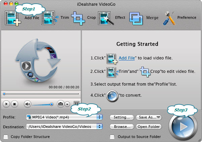The width and height of the screenshot is (202, 142).
Task: Close the window with red button
Action: (6, 4)
